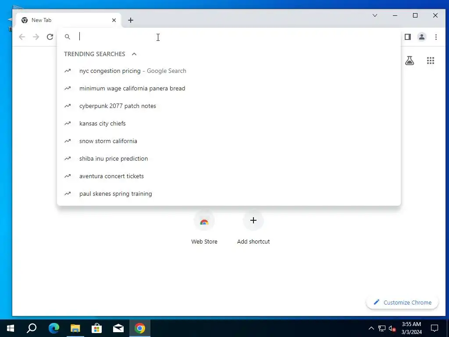Screen dimensions: 449x337
Task: Open the Chrome side panel icon
Action: click(407, 37)
